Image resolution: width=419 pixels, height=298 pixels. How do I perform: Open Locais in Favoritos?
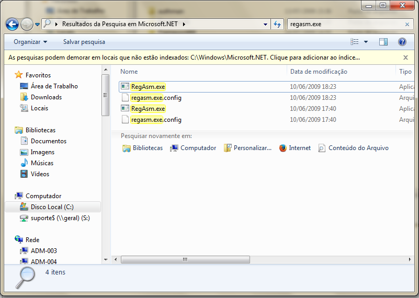[x=34, y=108]
